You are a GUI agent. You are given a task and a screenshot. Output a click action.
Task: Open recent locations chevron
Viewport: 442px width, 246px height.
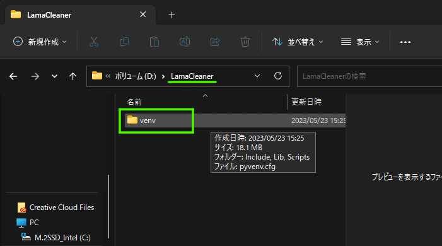(54, 76)
